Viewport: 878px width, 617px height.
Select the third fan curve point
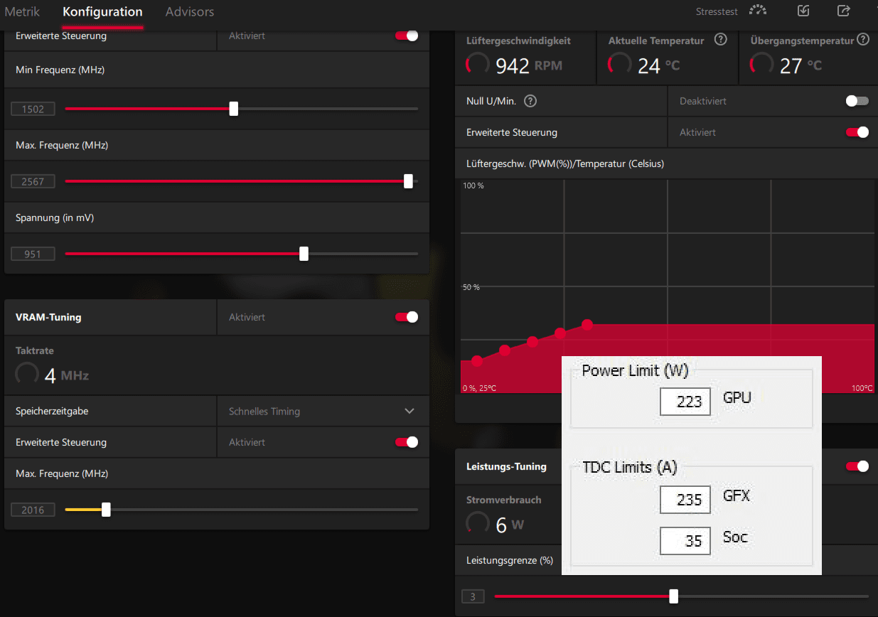pyautogui.click(x=532, y=342)
